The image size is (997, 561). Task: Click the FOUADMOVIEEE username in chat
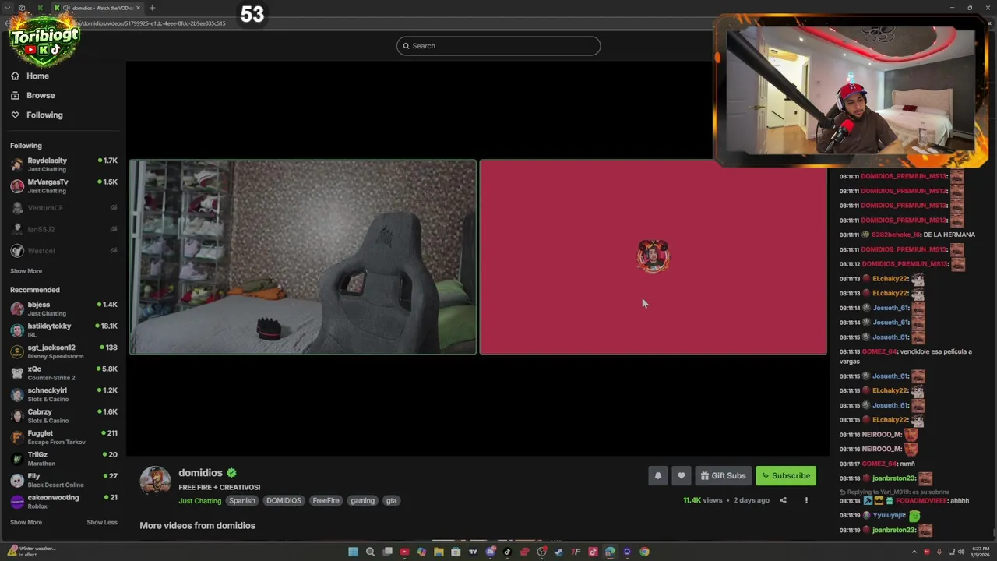[x=922, y=501]
